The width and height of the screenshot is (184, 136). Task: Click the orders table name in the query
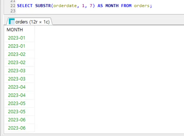tap(141, 6)
